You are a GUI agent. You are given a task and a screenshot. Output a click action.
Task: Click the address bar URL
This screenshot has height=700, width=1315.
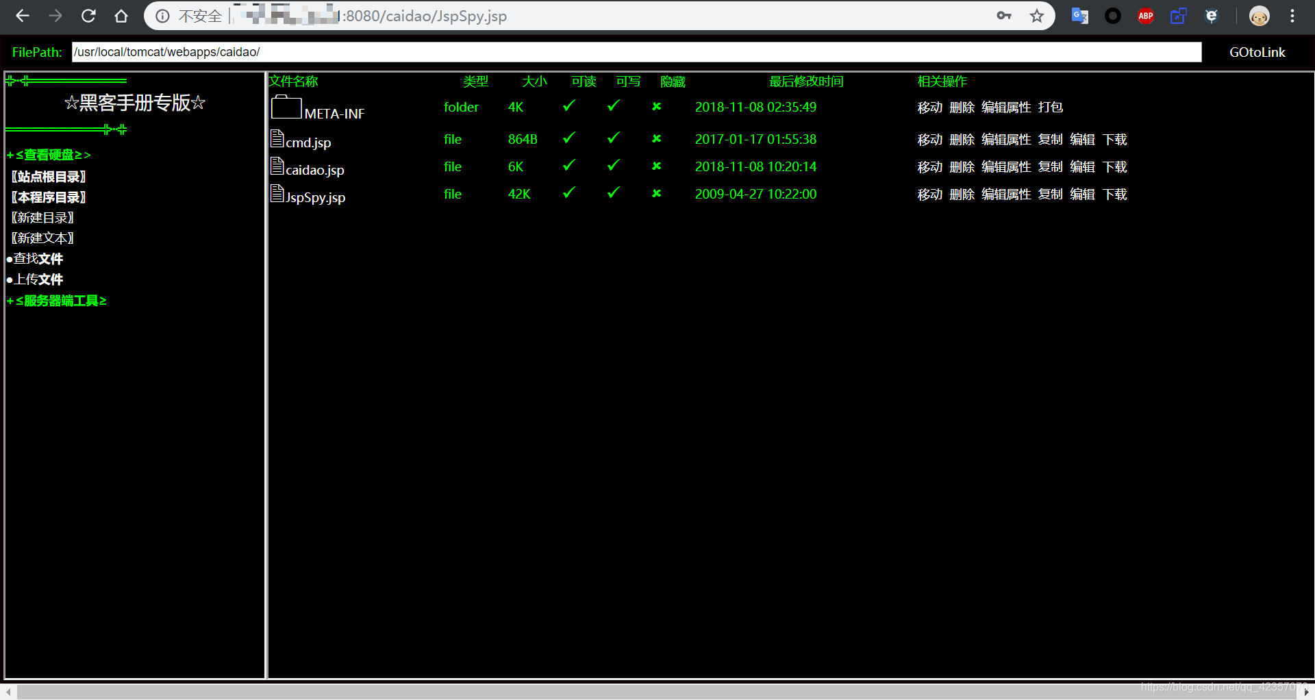(425, 16)
